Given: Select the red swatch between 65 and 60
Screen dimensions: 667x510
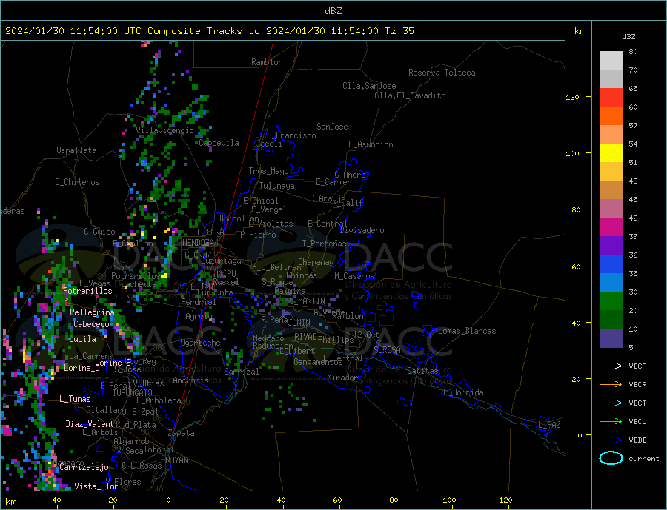Looking at the screenshot, I should pyautogui.click(x=611, y=97).
